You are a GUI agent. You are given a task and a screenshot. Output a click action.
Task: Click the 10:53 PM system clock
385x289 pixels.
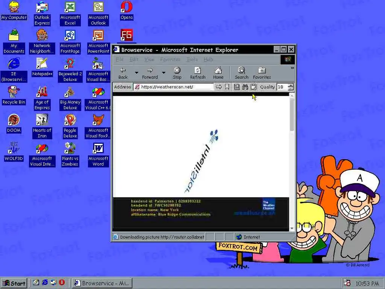click(367, 284)
